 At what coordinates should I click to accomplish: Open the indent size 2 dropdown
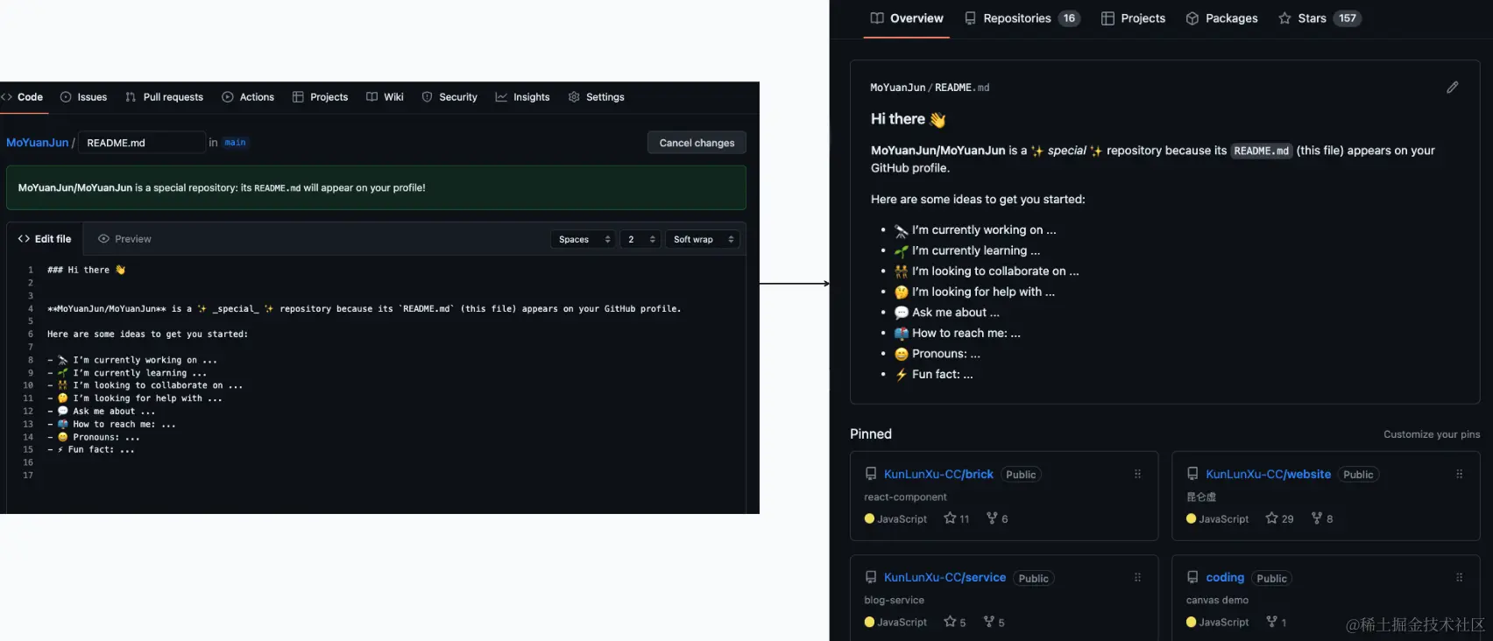(640, 239)
